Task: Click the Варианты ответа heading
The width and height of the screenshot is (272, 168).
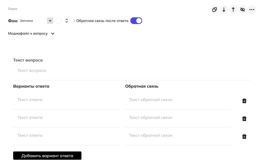Action: pyautogui.click(x=31, y=86)
